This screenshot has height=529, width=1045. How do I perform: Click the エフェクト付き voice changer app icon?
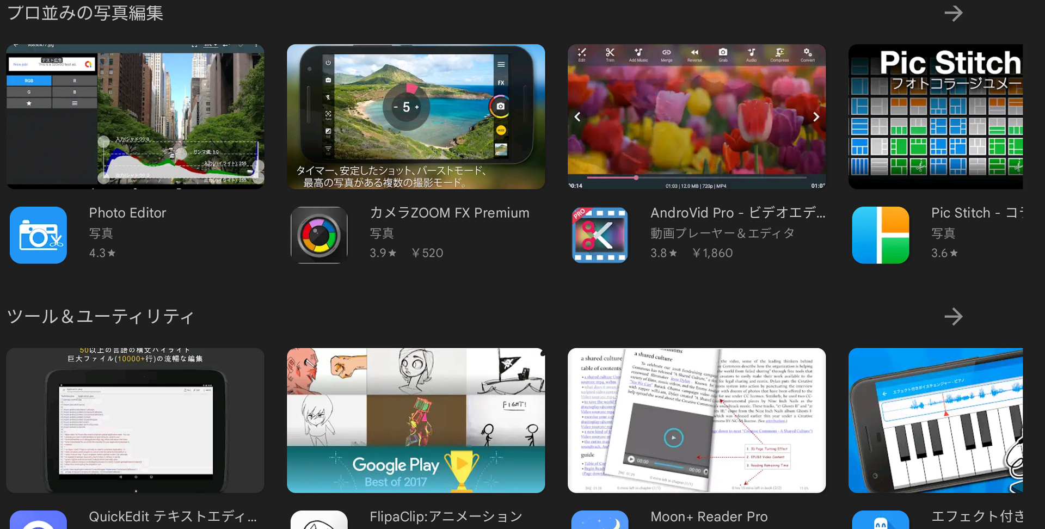click(881, 520)
